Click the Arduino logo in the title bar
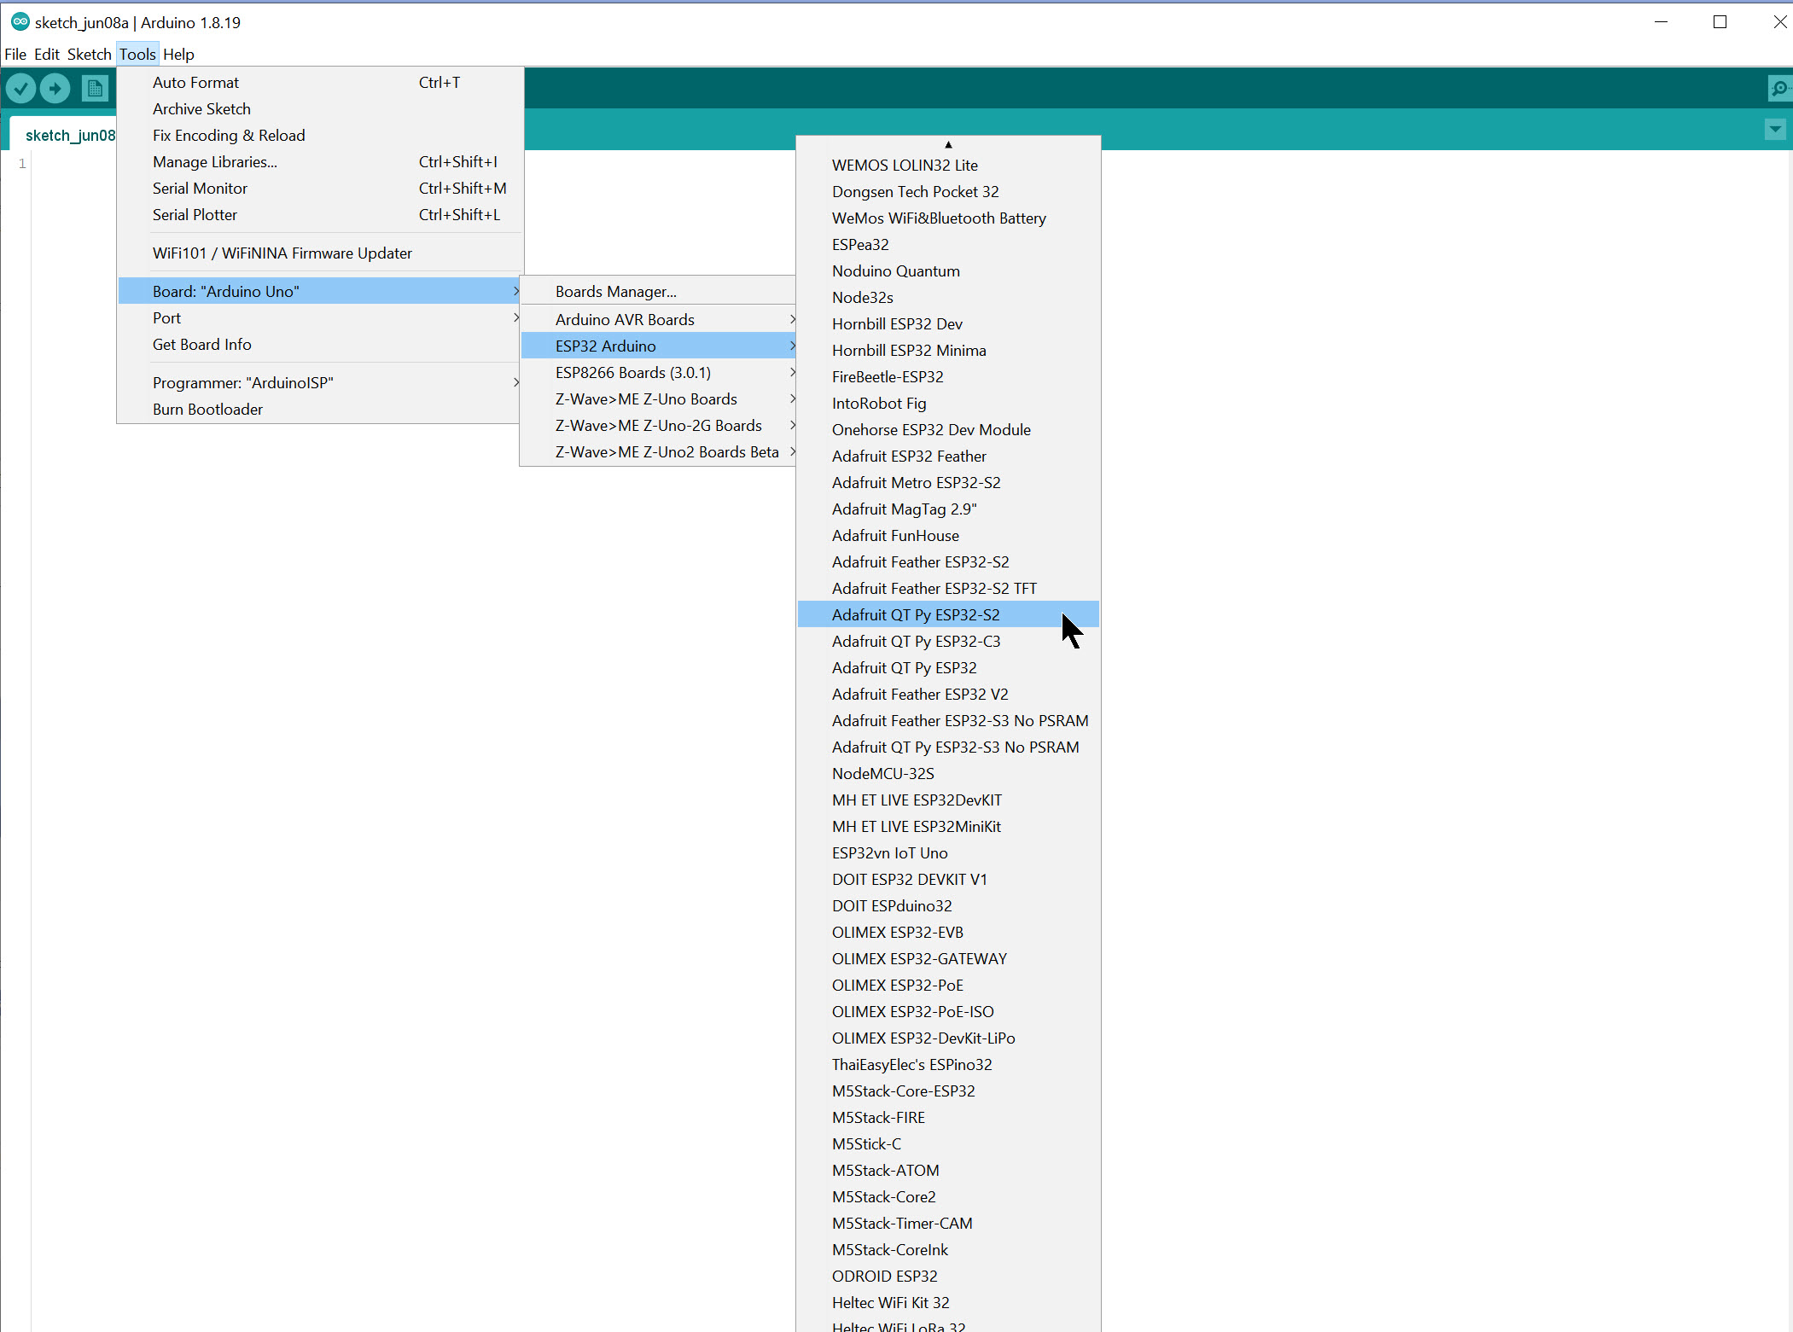The image size is (1793, 1332). [20, 22]
